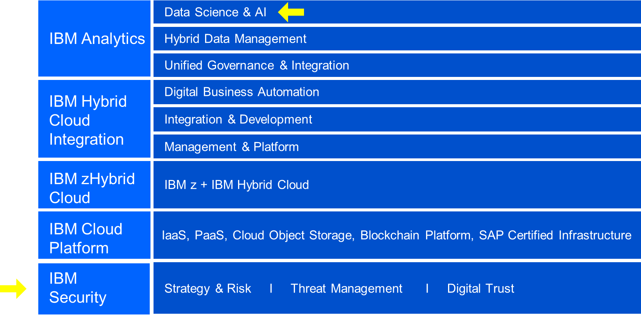
Task: Select the Hybrid Data Management row
Action: click(x=397, y=39)
